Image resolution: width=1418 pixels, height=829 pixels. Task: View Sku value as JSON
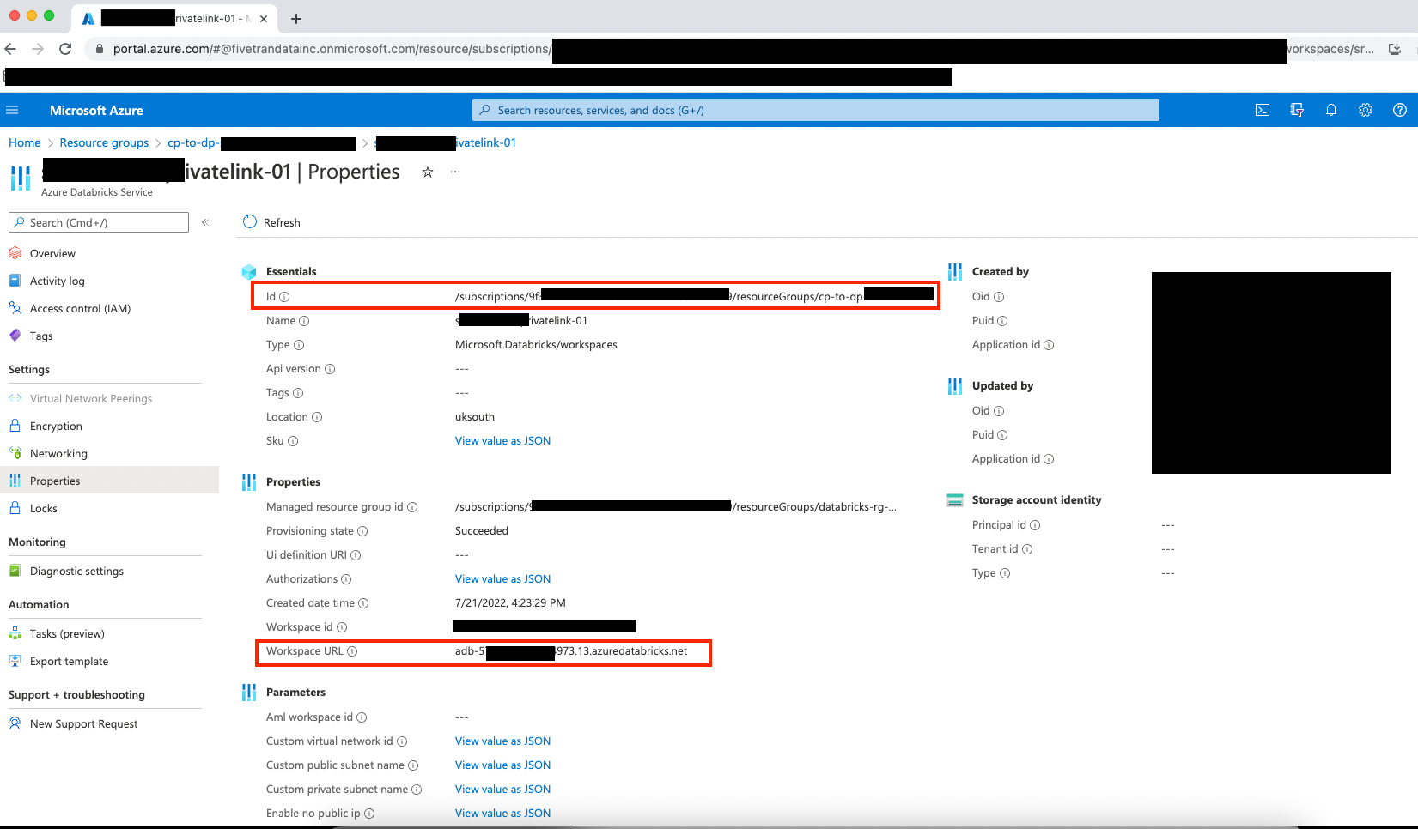[502, 440]
